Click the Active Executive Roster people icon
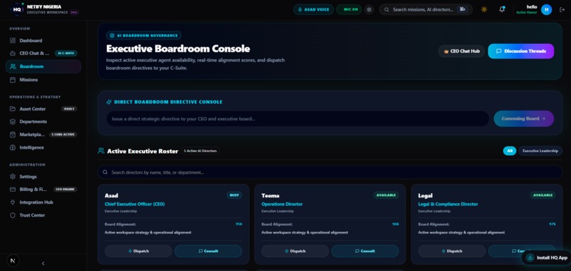Viewport: 571px width, 271px height. [101, 151]
